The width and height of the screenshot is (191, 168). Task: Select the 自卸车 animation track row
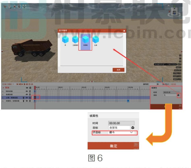click(x=16, y=101)
